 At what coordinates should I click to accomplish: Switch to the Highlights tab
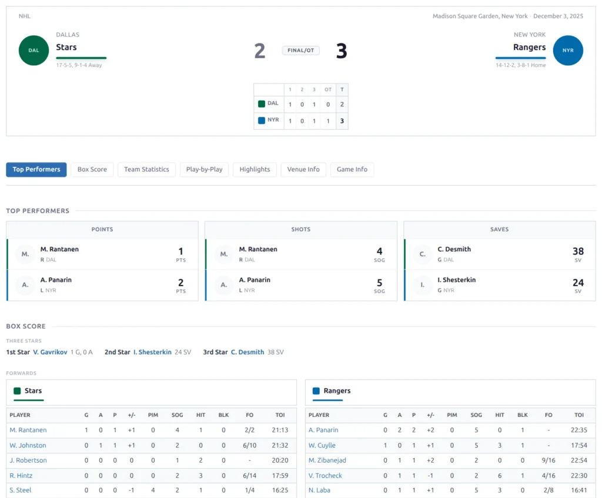[x=255, y=170]
